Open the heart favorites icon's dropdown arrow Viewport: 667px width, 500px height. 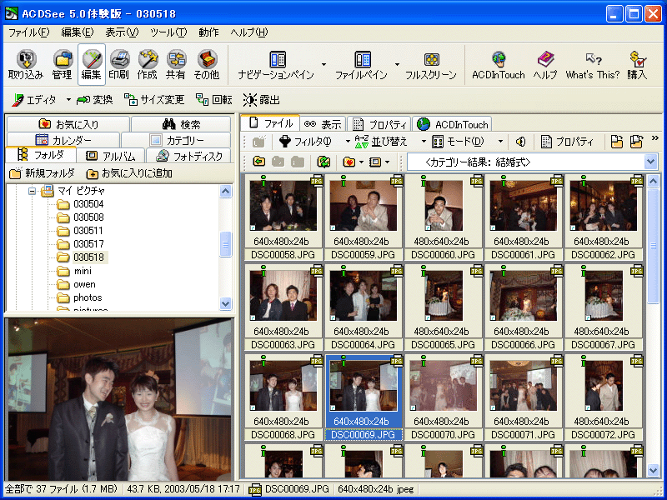pos(361,162)
